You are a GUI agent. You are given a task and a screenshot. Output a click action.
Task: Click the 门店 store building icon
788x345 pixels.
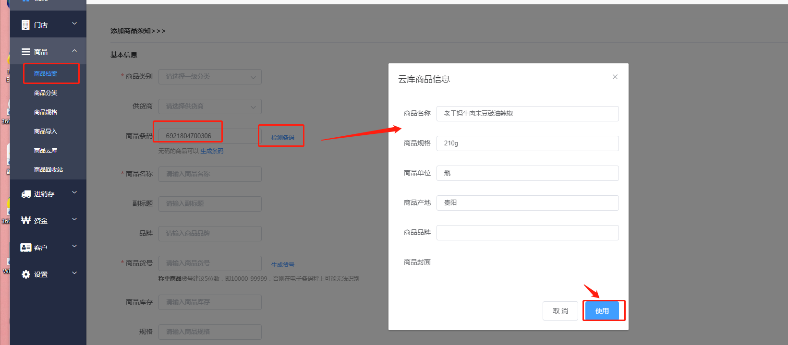[x=25, y=24]
